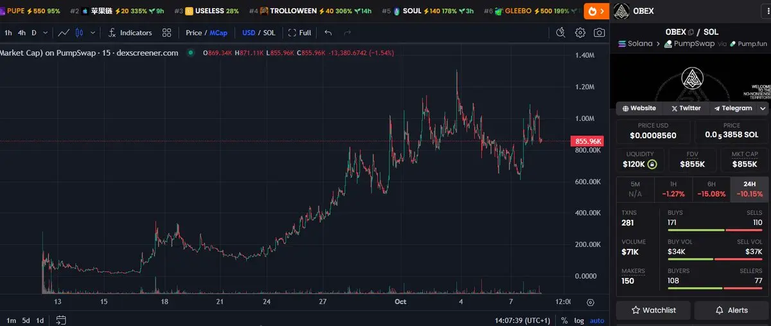Open trending token #4 TROLLOWEEN
The height and width of the screenshot is (326, 771).
pos(310,11)
